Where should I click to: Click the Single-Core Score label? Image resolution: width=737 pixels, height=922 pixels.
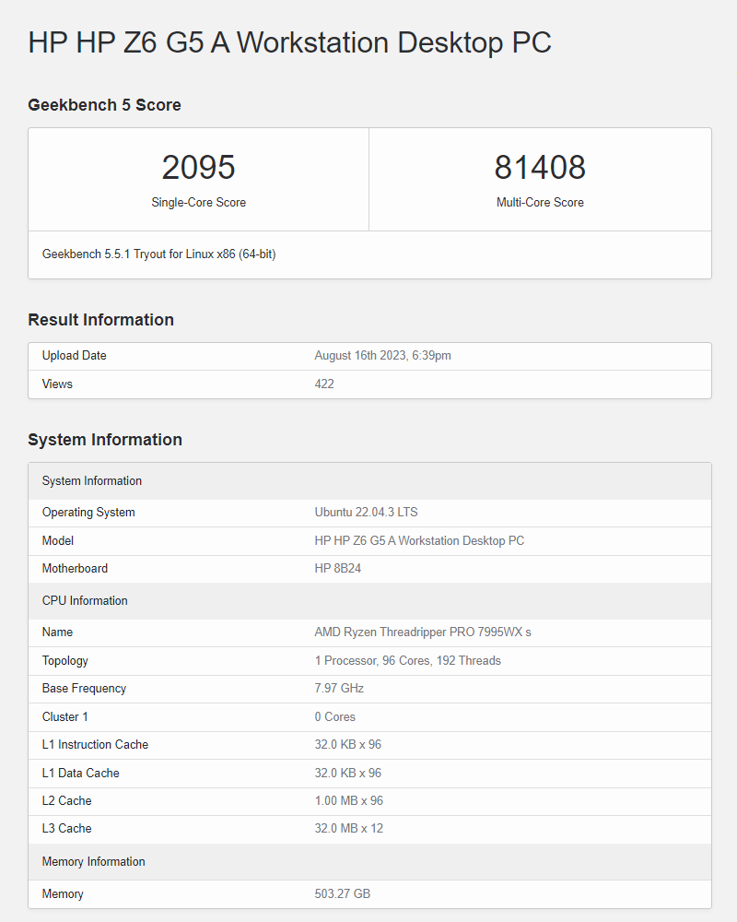tap(198, 203)
